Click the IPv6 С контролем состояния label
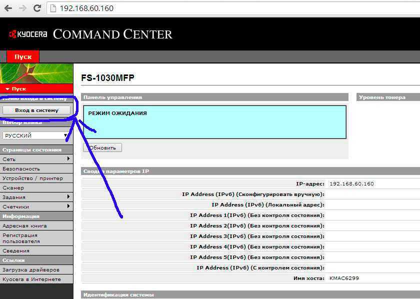 [260, 267]
